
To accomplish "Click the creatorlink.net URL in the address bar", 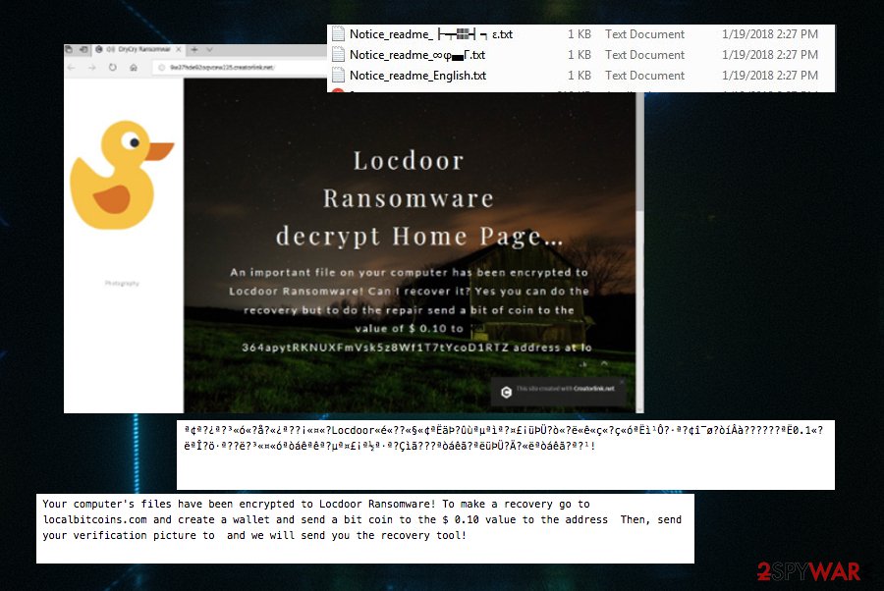I will 222,66.
